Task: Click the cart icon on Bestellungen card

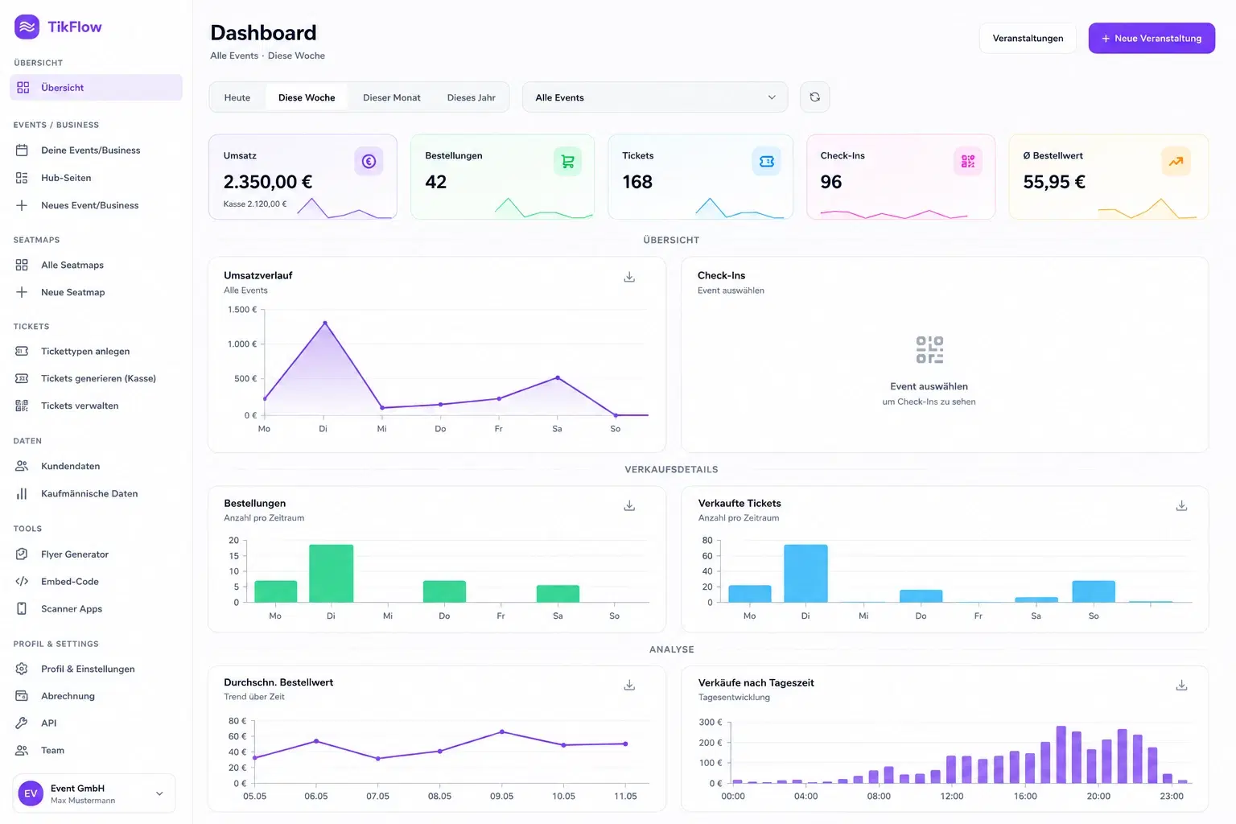Action: [x=567, y=162]
